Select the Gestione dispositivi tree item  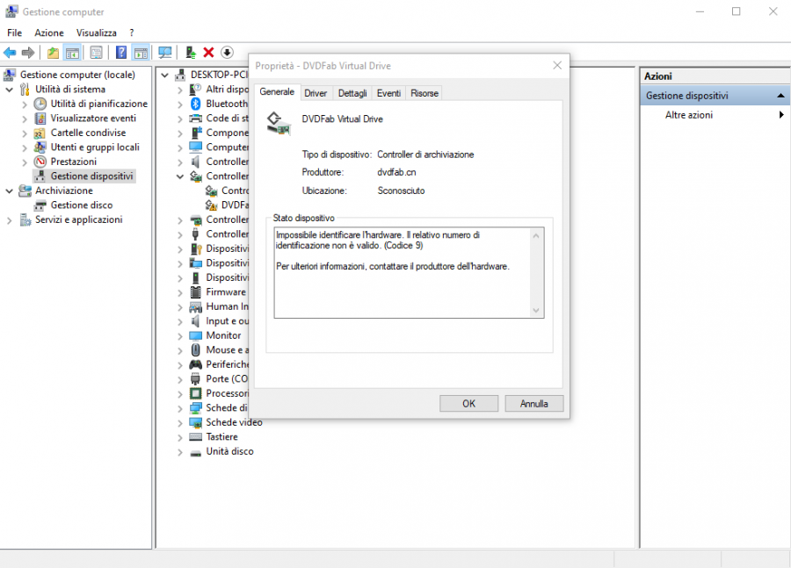point(91,176)
